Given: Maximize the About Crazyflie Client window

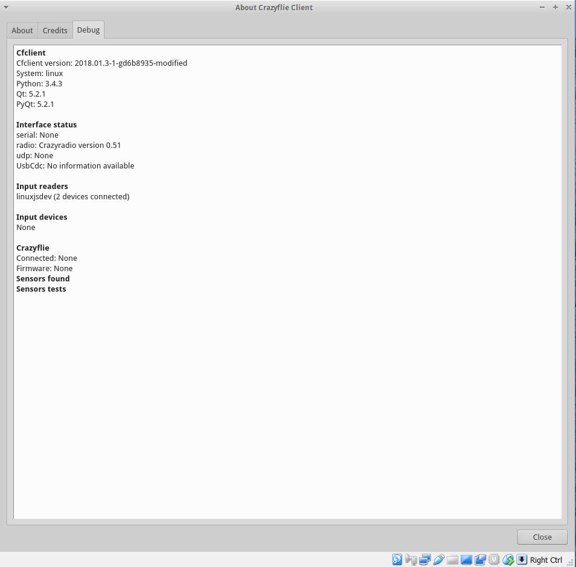Looking at the screenshot, I should pos(555,7).
